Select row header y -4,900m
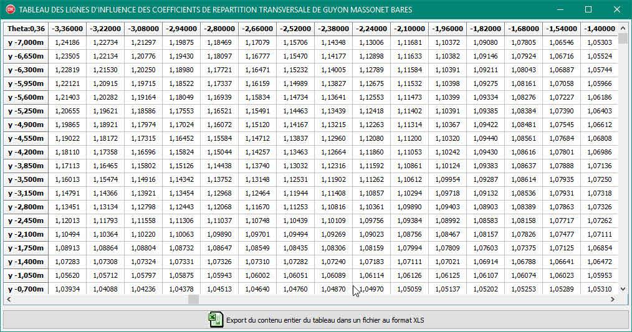Screen dimensions: 632x332 26,125
